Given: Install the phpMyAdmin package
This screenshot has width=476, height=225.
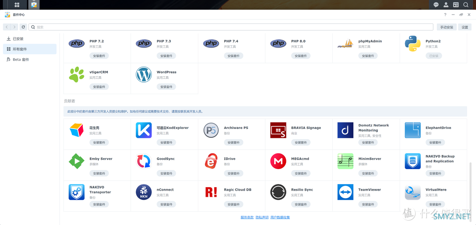Looking at the screenshot, I should (368, 56).
